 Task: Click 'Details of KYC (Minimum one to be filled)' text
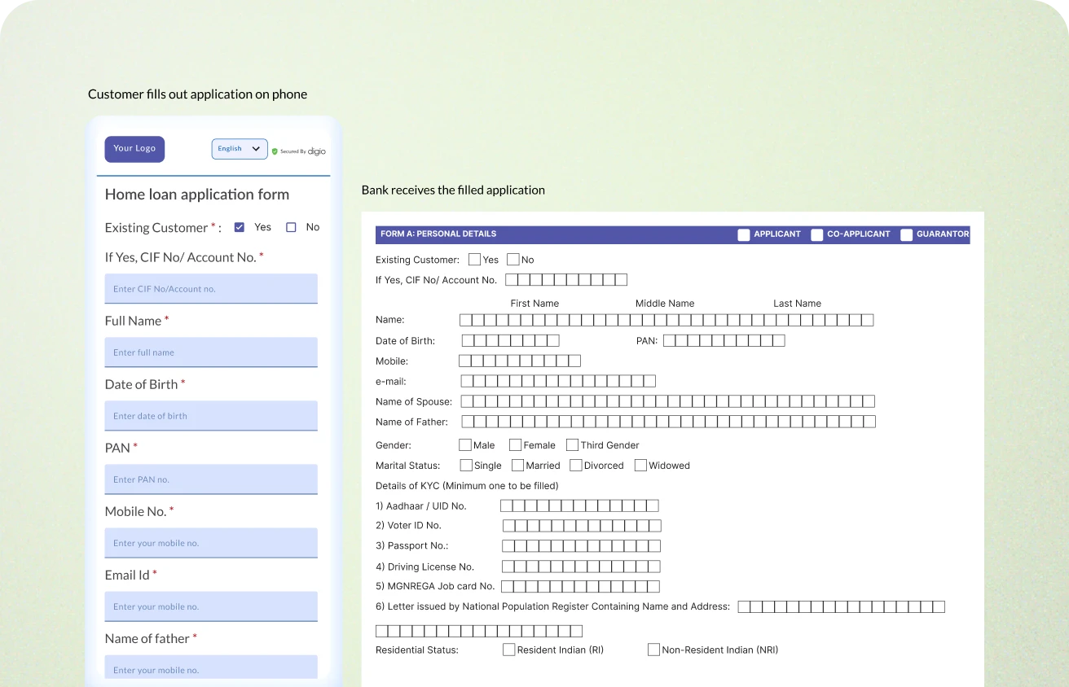coord(467,486)
